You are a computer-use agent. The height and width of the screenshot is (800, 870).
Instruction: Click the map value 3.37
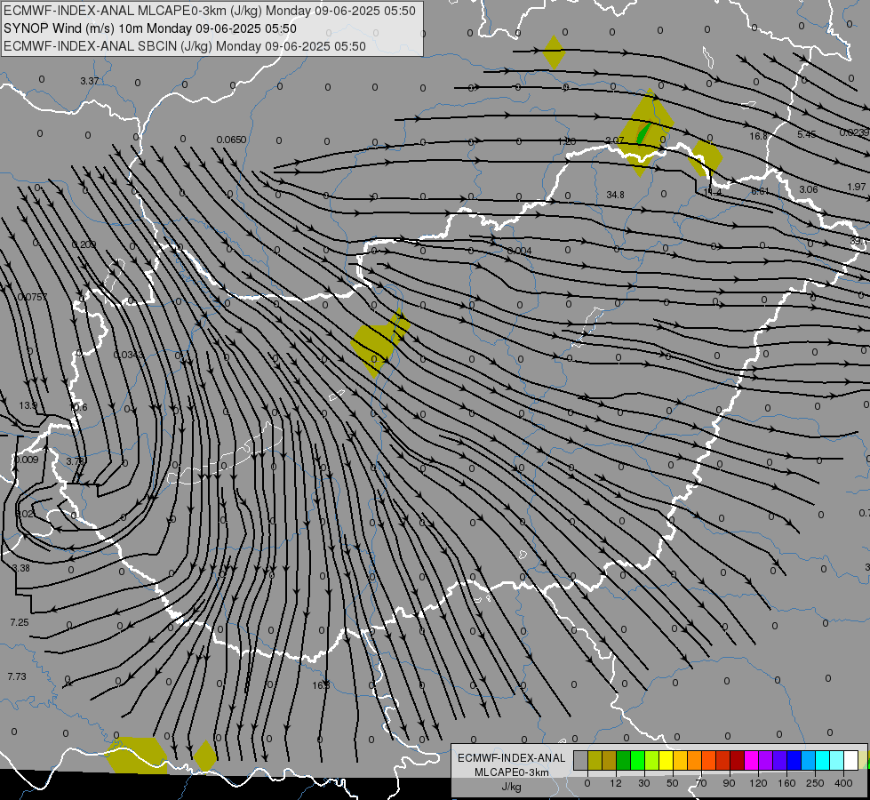click(x=90, y=81)
